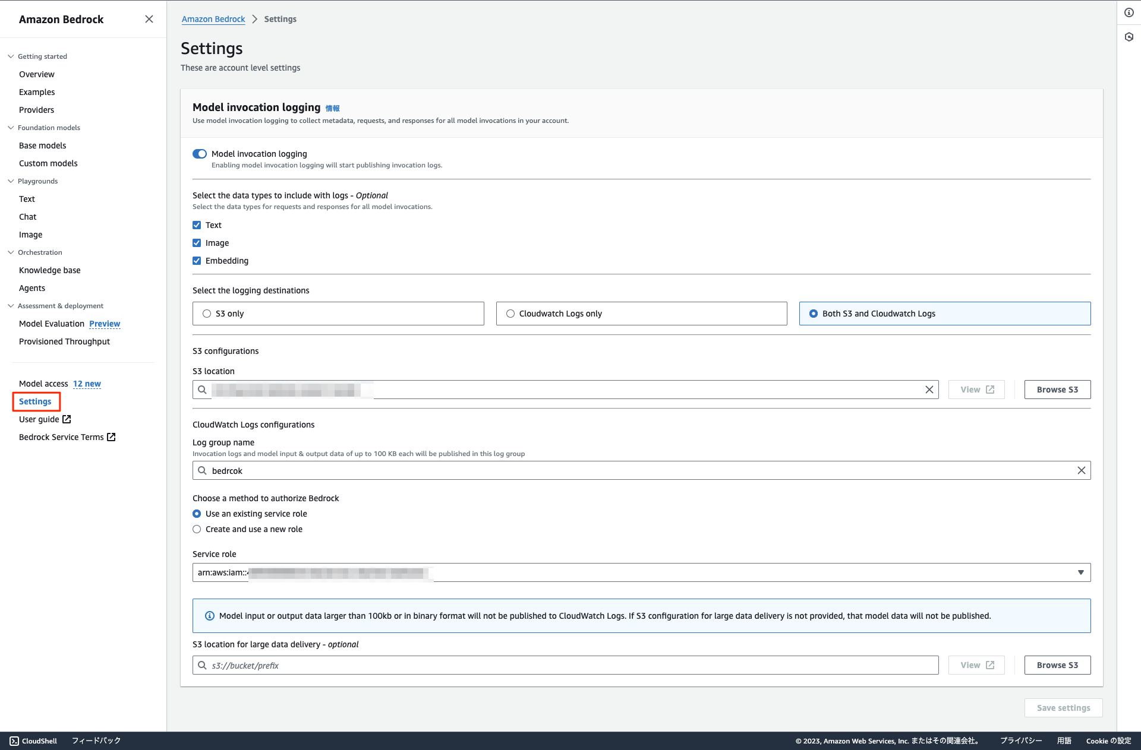This screenshot has width=1141, height=750.
Task: Select Both S3 and Cloudwatch Logs
Action: tap(945, 314)
